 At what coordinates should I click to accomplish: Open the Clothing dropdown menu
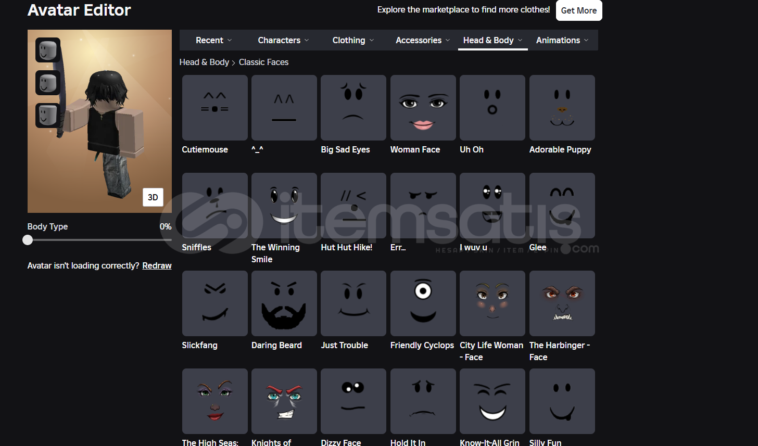point(353,40)
